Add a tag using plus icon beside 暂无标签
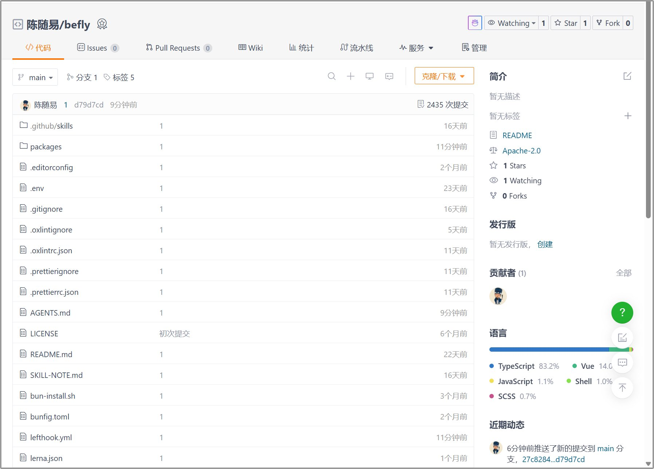The image size is (654, 469). pyautogui.click(x=628, y=116)
